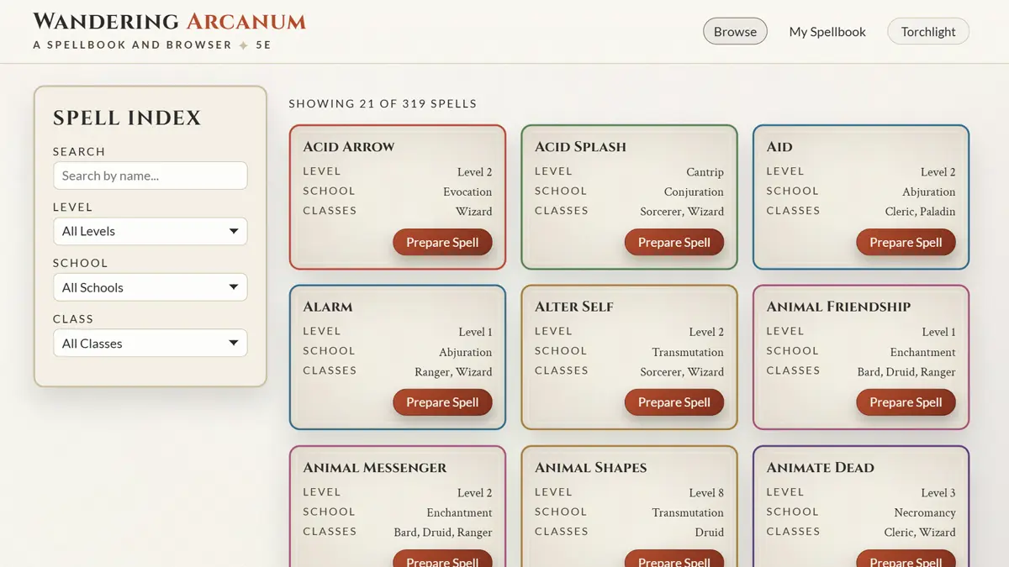This screenshot has width=1009, height=567.
Task: Open the All Levels dropdown
Action: [150, 231]
